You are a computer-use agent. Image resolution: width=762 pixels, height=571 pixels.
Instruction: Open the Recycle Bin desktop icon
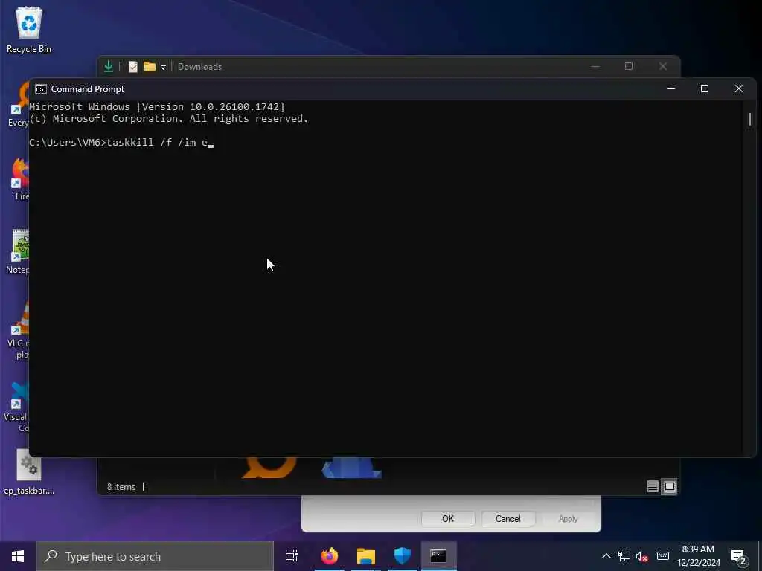coord(29,30)
